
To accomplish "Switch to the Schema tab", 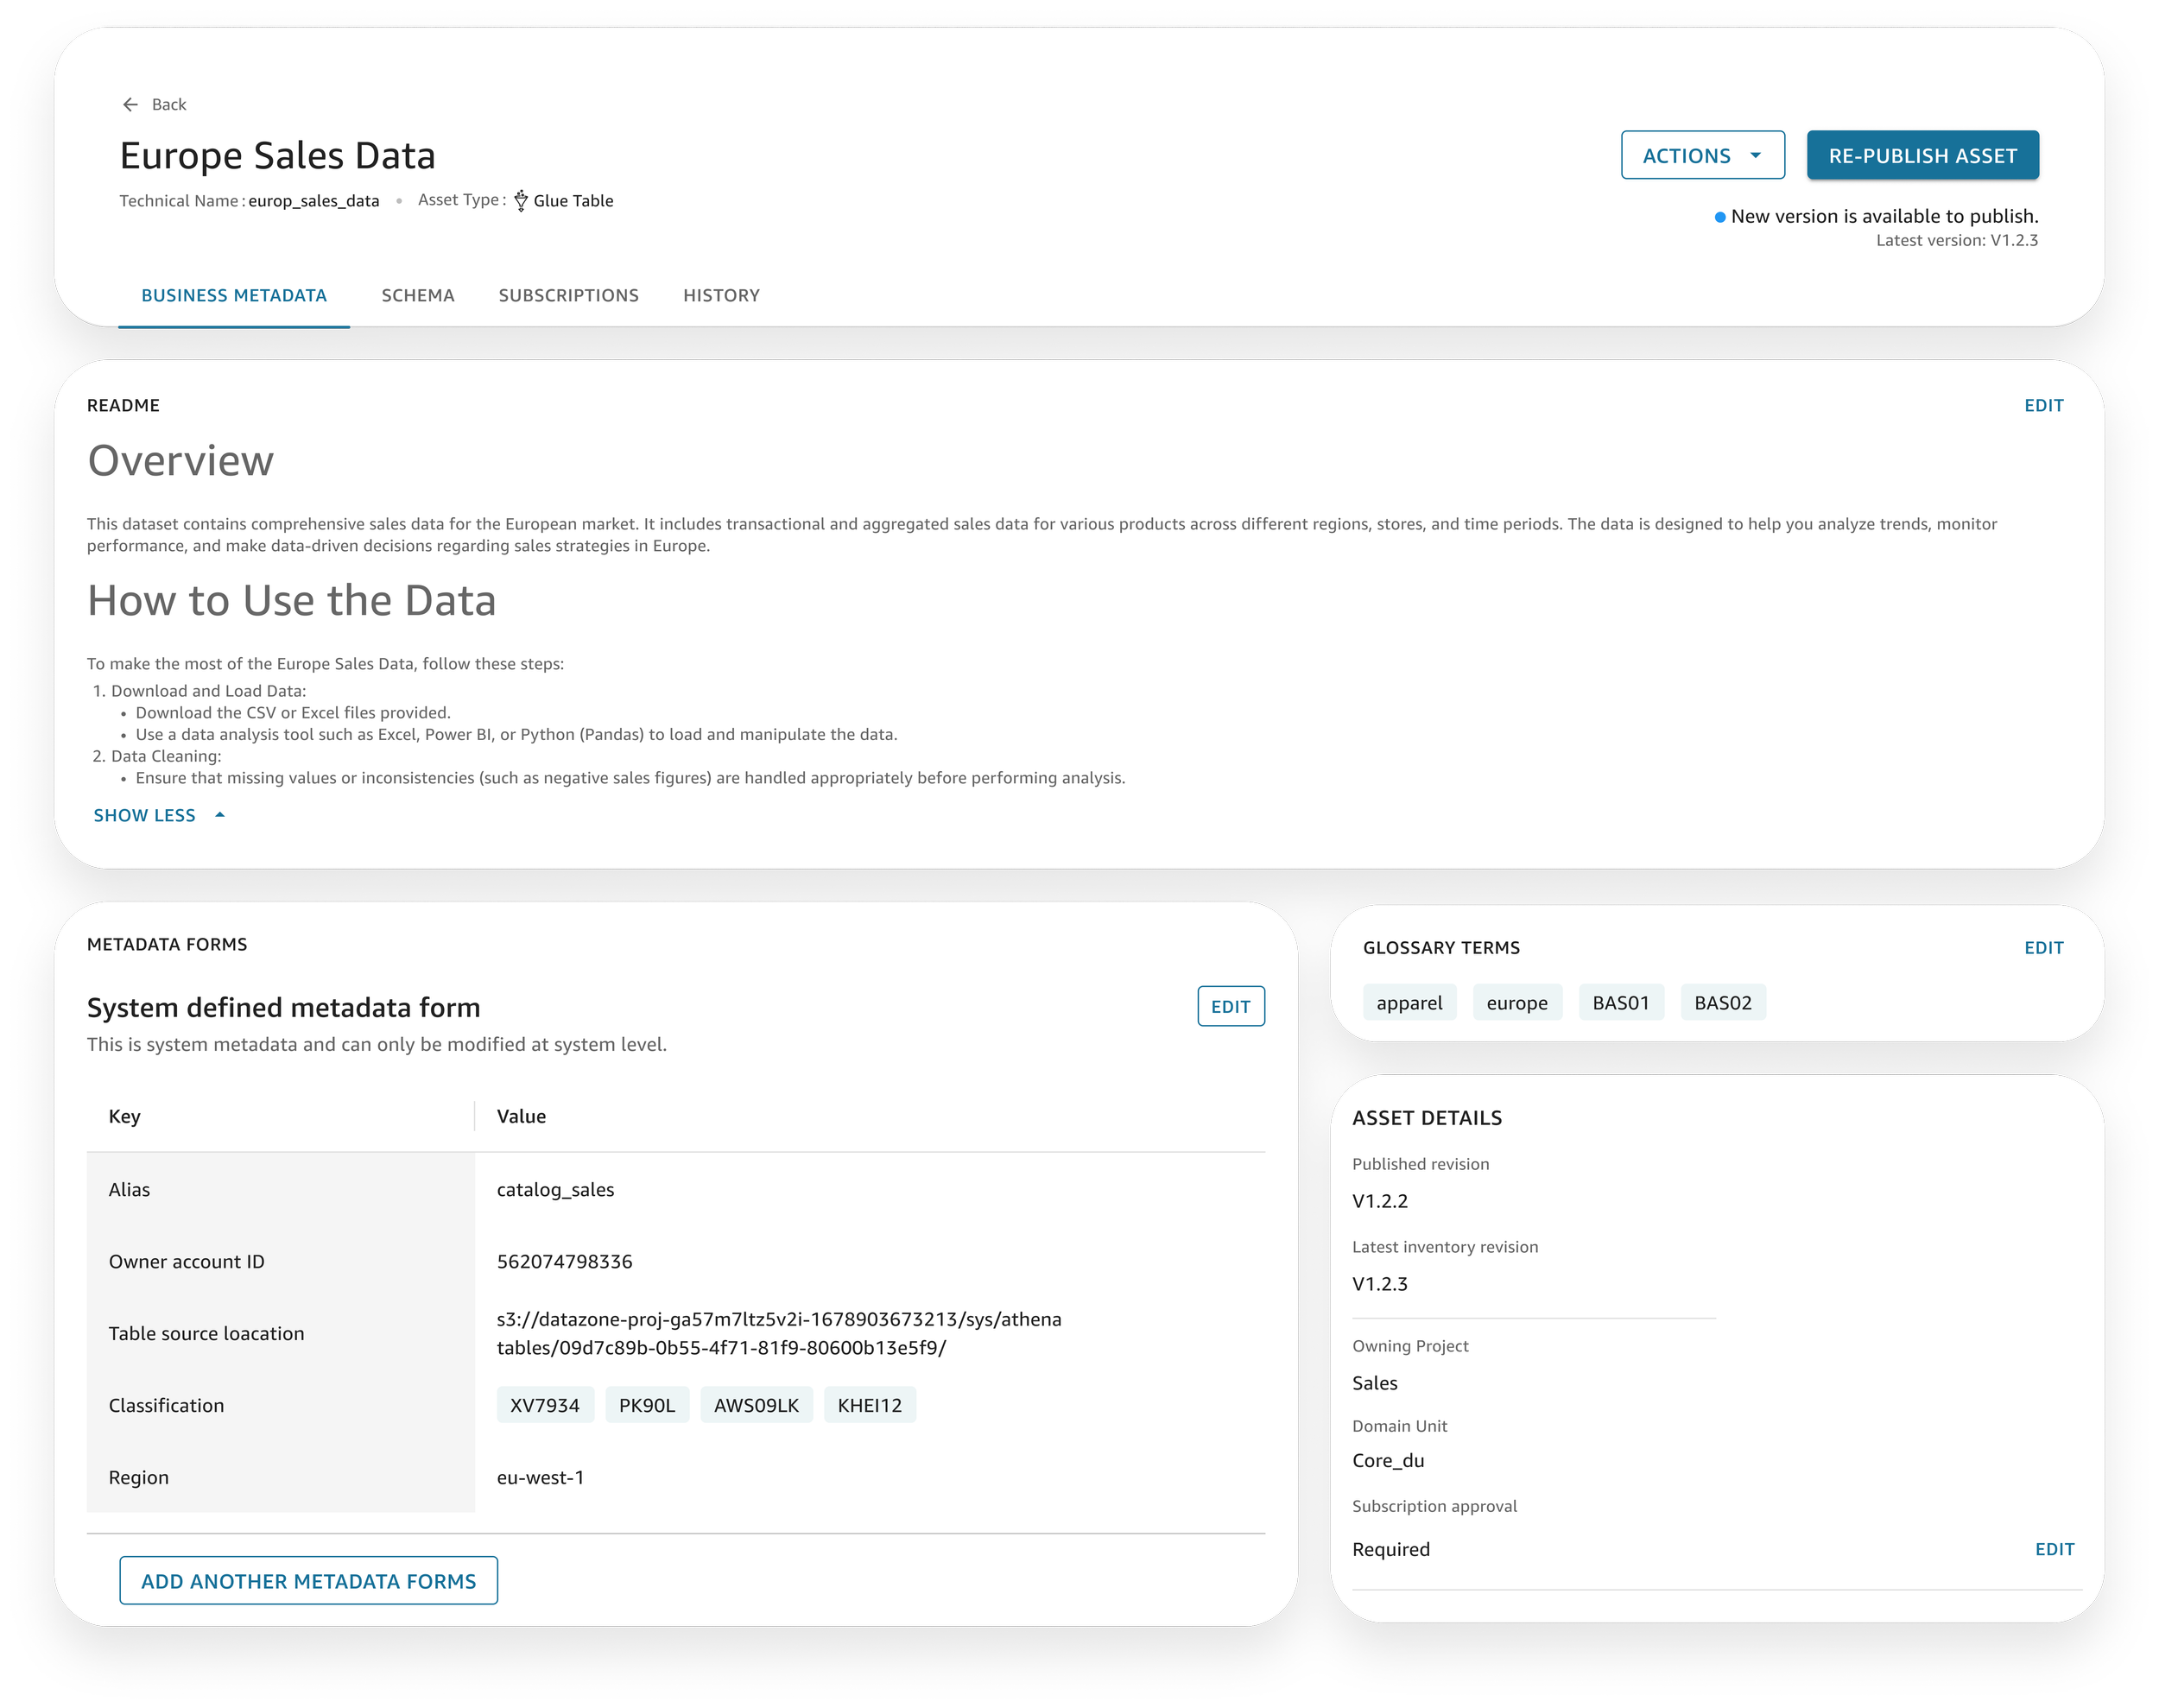I will click(418, 296).
